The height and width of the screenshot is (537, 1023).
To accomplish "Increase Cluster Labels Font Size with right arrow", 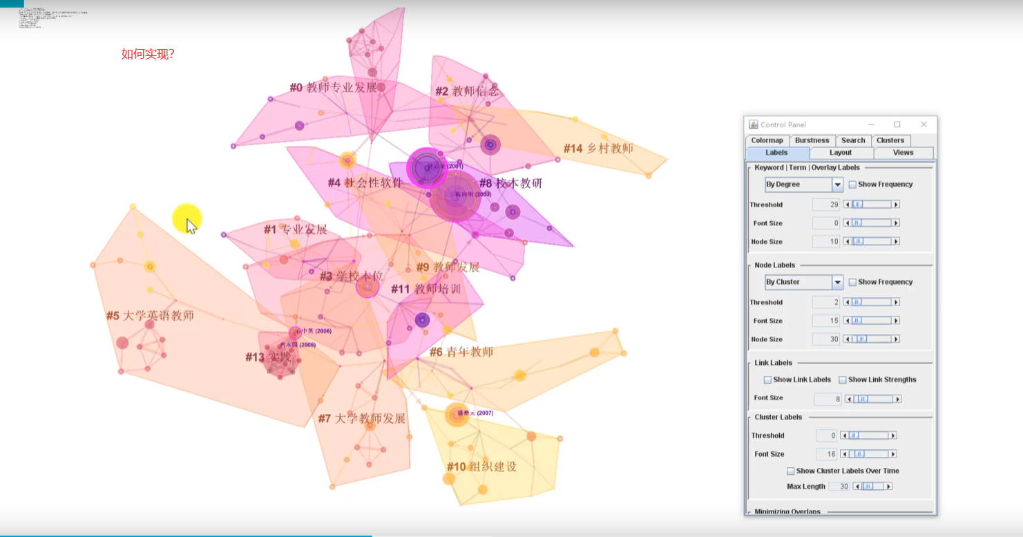I will (x=893, y=454).
